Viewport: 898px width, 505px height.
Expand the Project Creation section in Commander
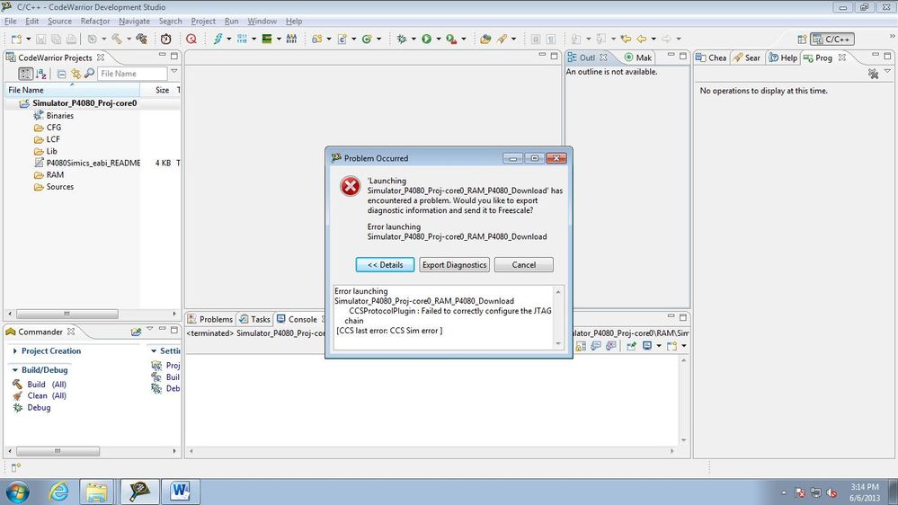(x=15, y=351)
